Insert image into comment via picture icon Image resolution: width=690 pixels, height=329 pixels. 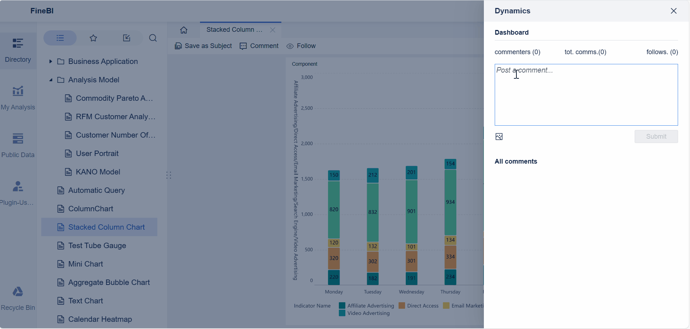click(499, 137)
